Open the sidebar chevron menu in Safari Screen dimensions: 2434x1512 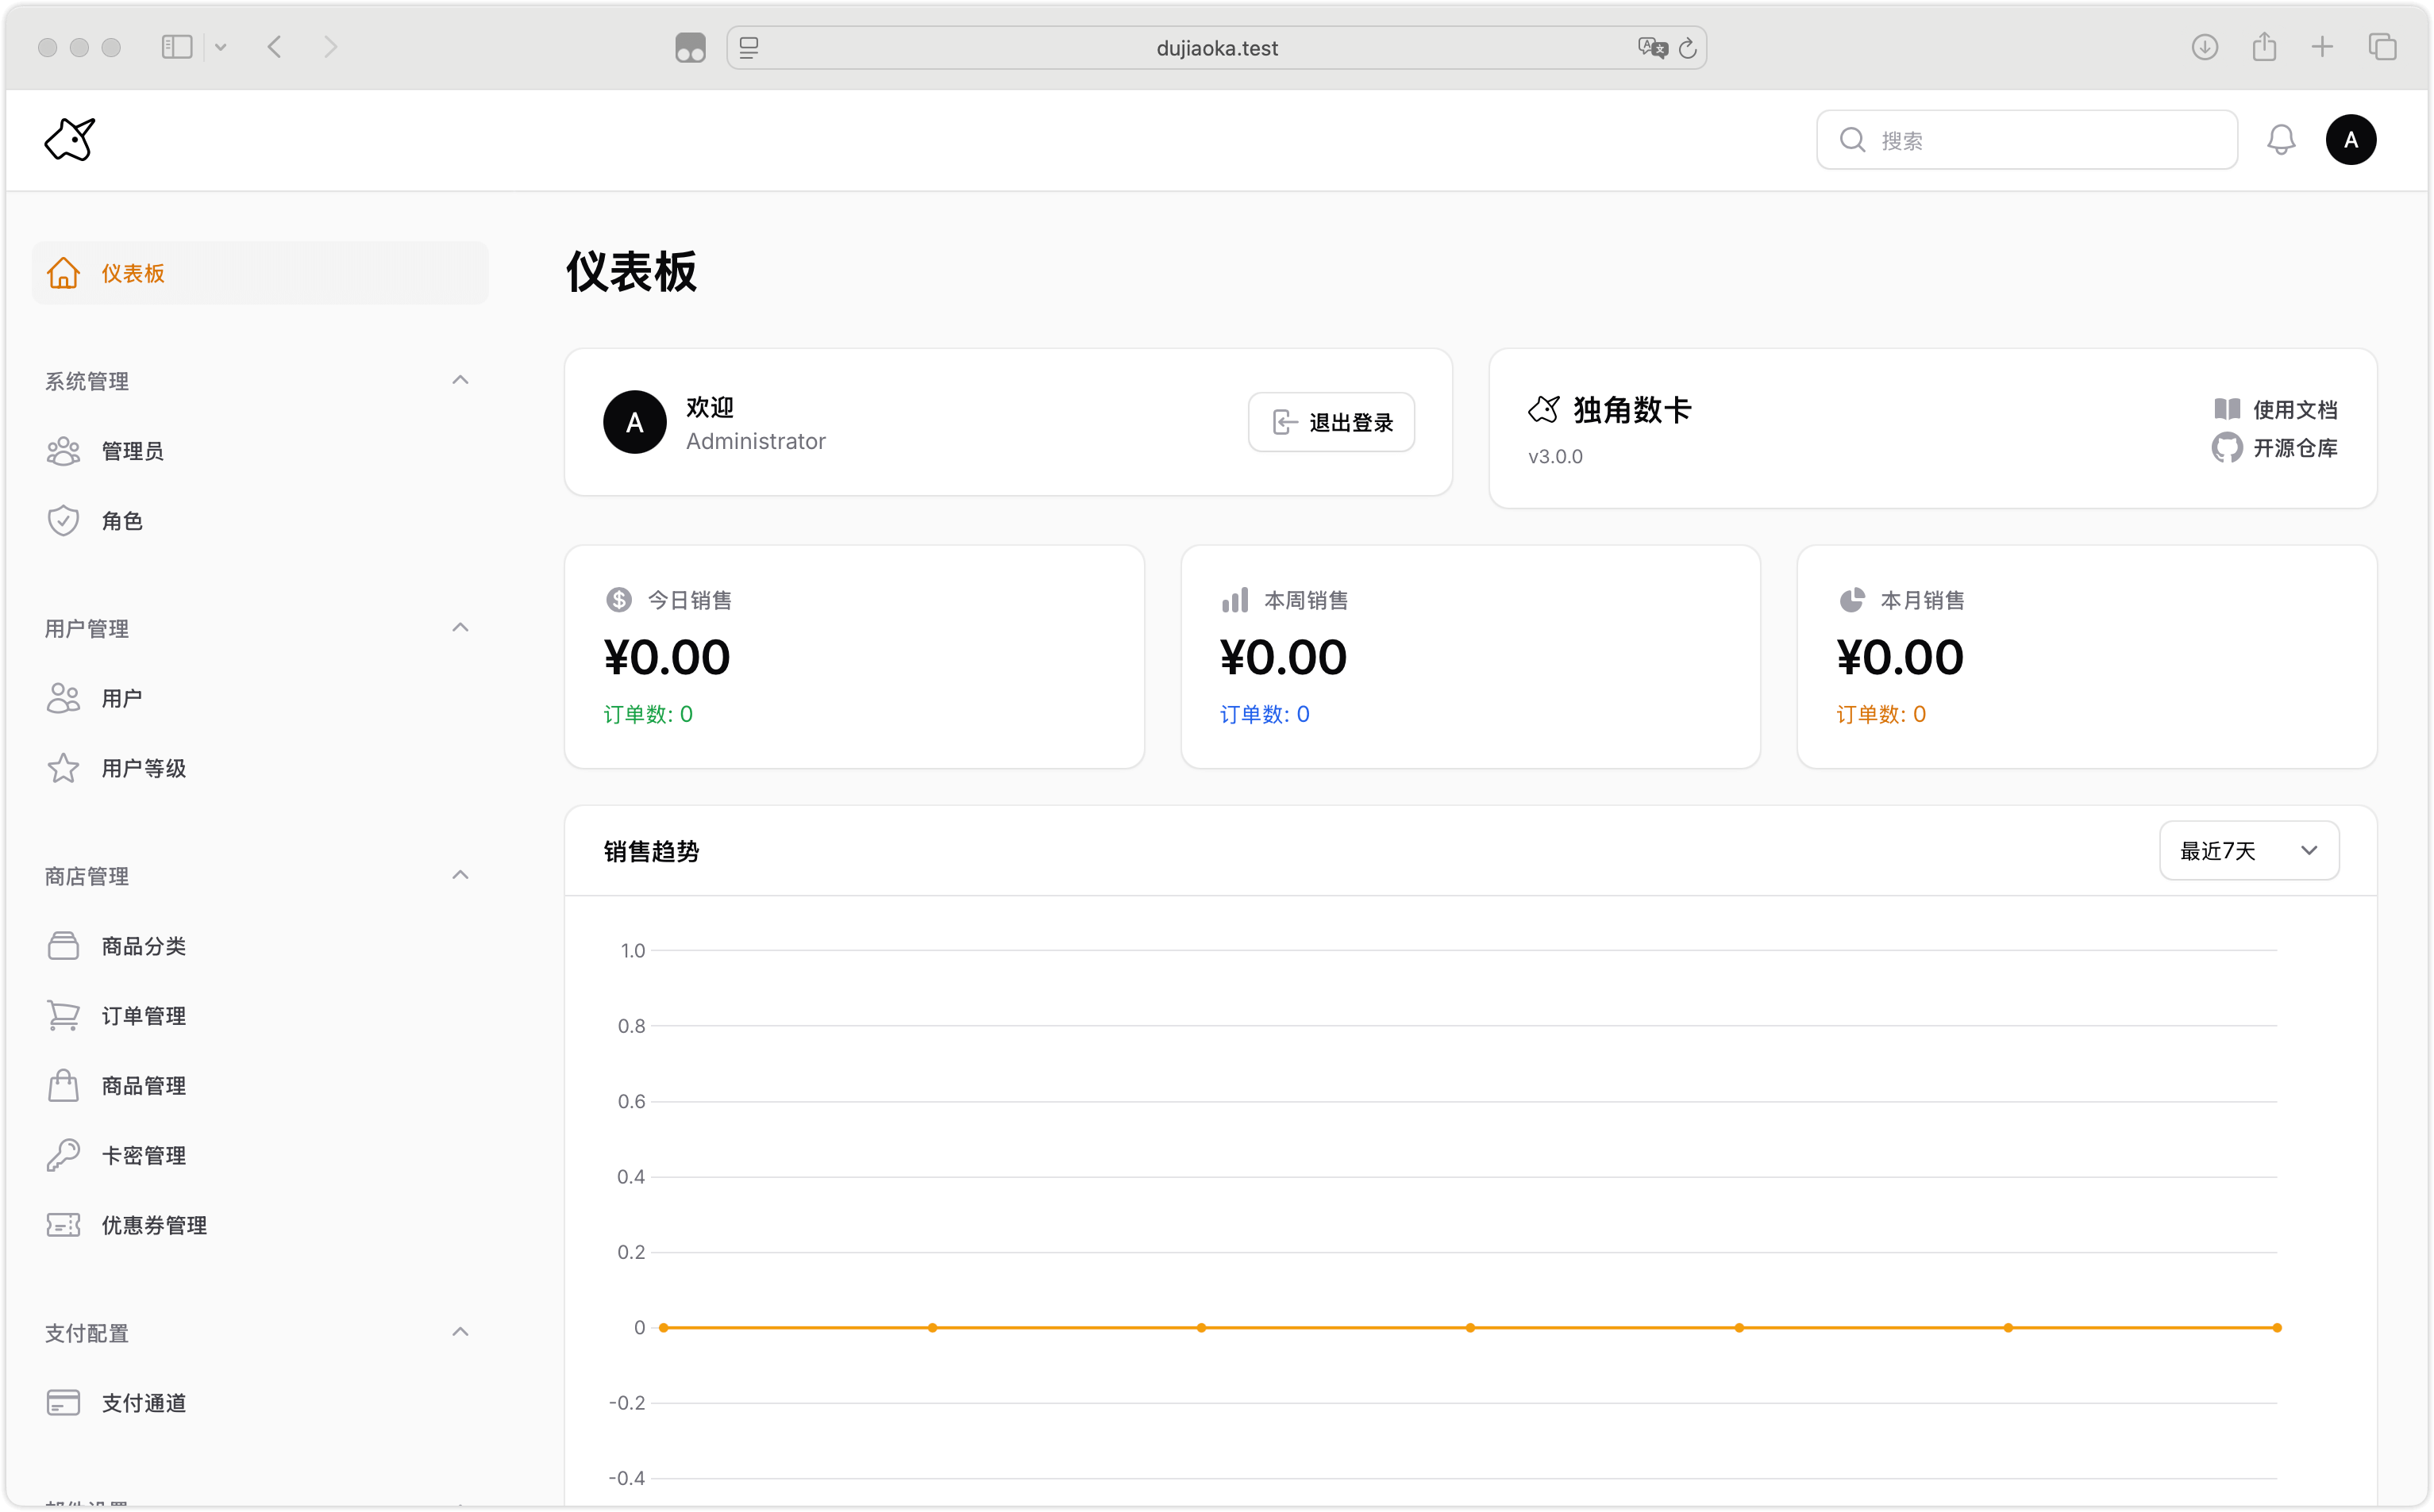tap(220, 47)
